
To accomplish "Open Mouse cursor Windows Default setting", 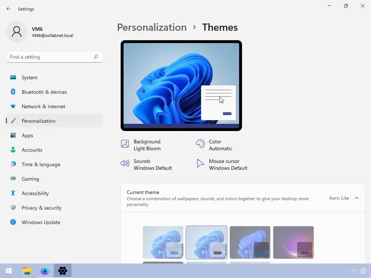I will (228, 165).
